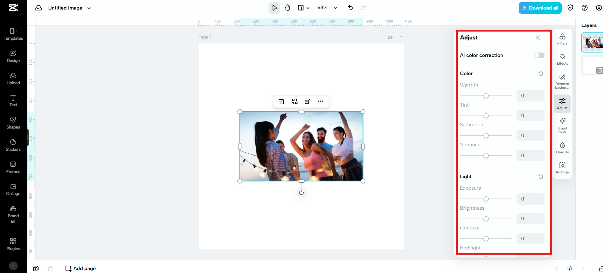This screenshot has width=603, height=273.
Task: Expand the sidebar's bottom chevron button
Action: pos(13,266)
